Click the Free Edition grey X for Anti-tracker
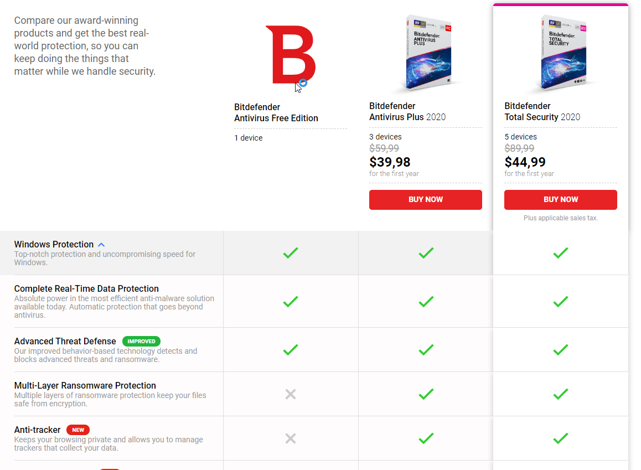This screenshot has width=641, height=470. pos(291,438)
